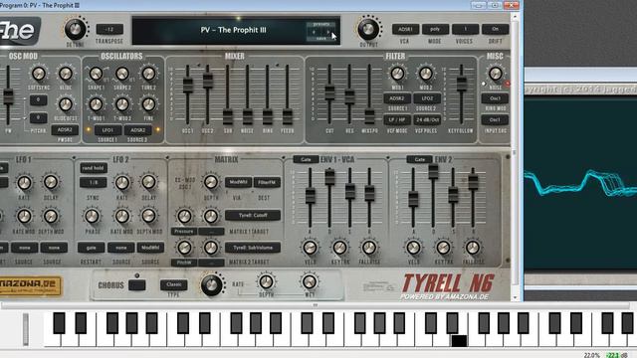Open the Matrix Dest FilterFM selector
This screenshot has height=358, width=637.
(x=267, y=182)
